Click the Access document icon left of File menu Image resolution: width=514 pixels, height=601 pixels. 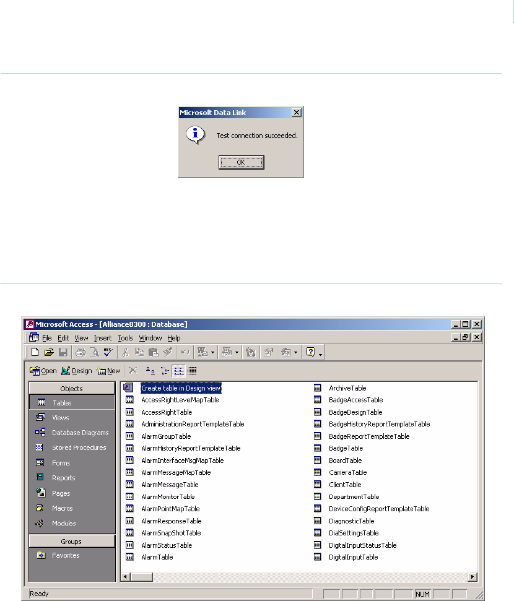point(34,337)
